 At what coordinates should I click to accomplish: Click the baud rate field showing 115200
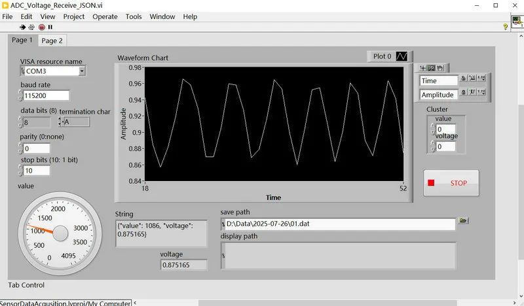coord(46,95)
